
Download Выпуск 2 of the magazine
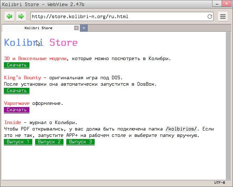point(49,142)
